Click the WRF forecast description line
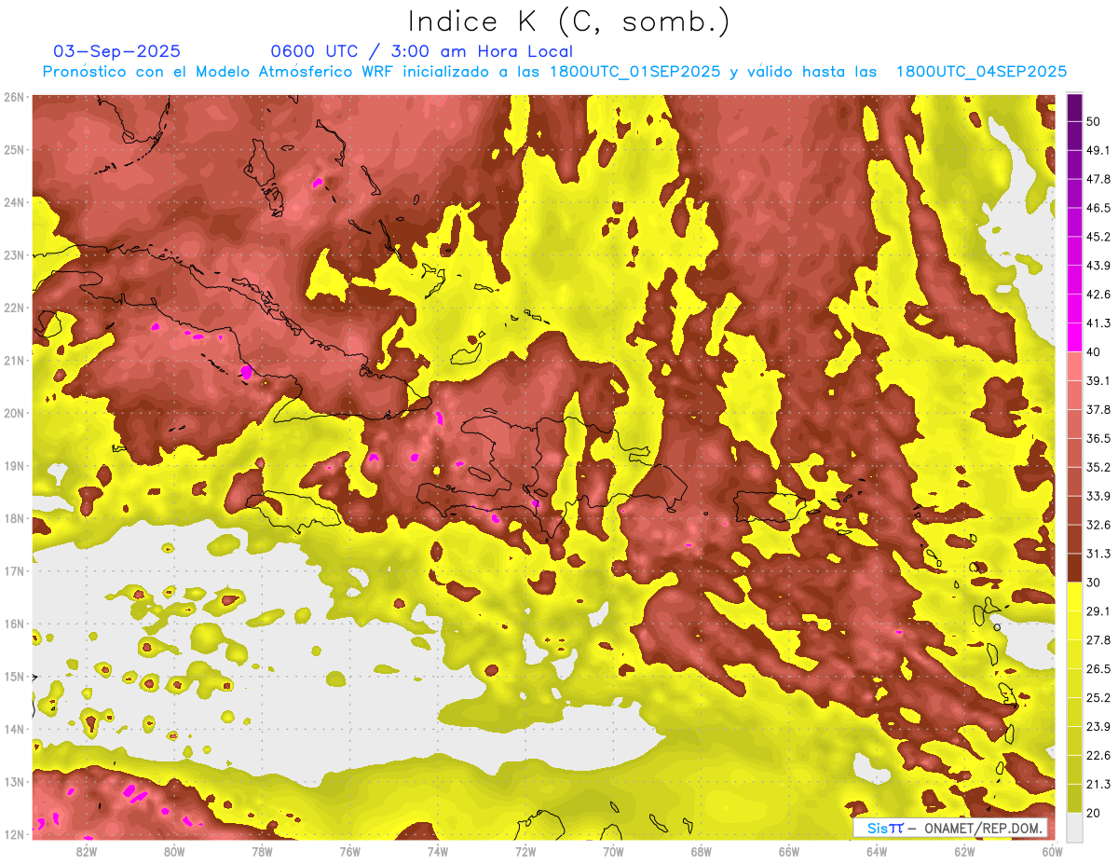 click(x=554, y=72)
